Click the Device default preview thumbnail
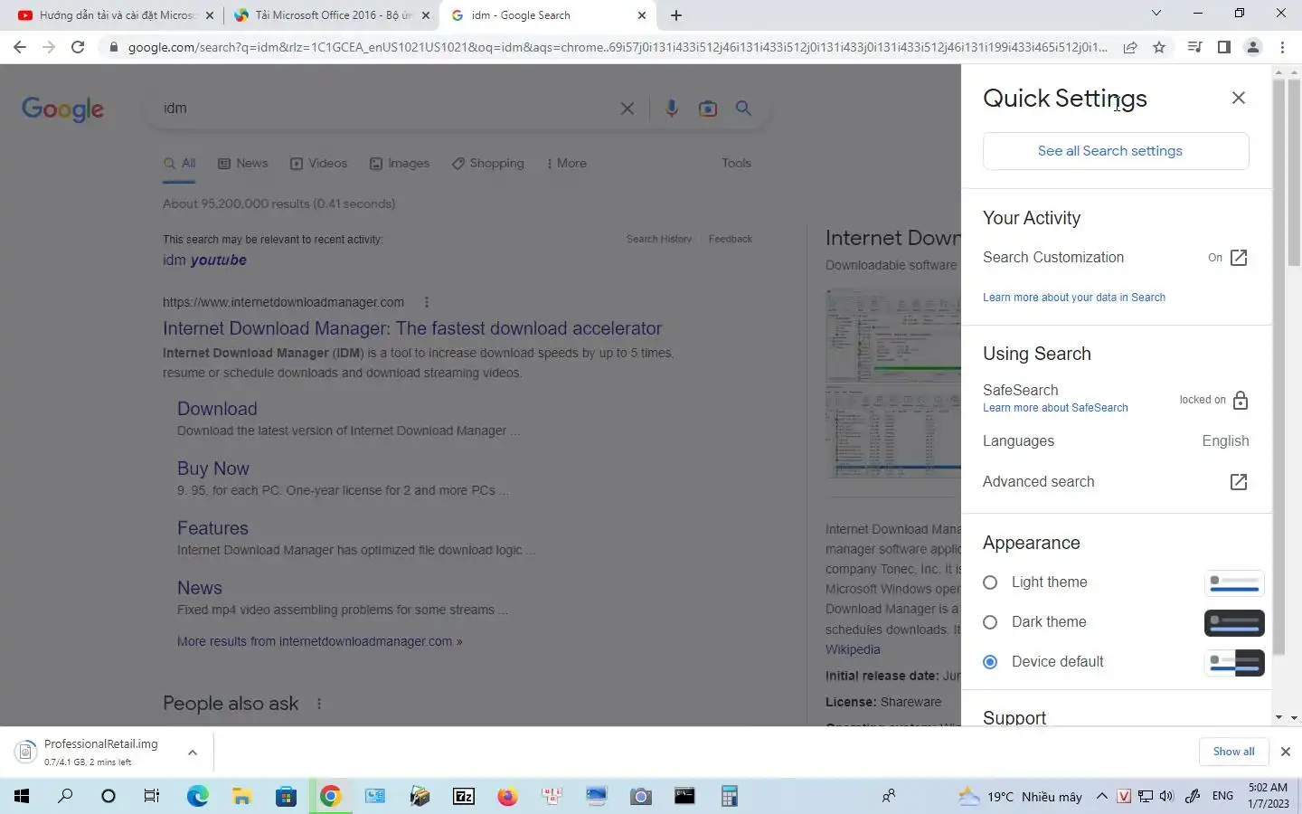Viewport: 1302px width, 814px height. point(1234,663)
